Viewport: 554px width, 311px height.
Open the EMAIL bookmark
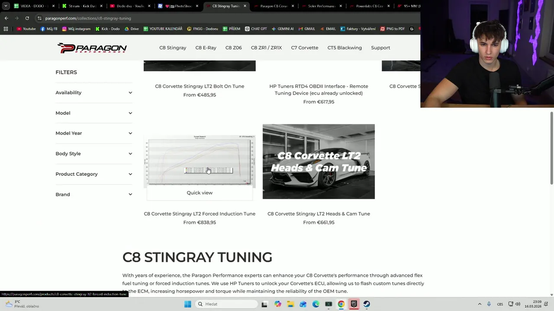click(328, 29)
